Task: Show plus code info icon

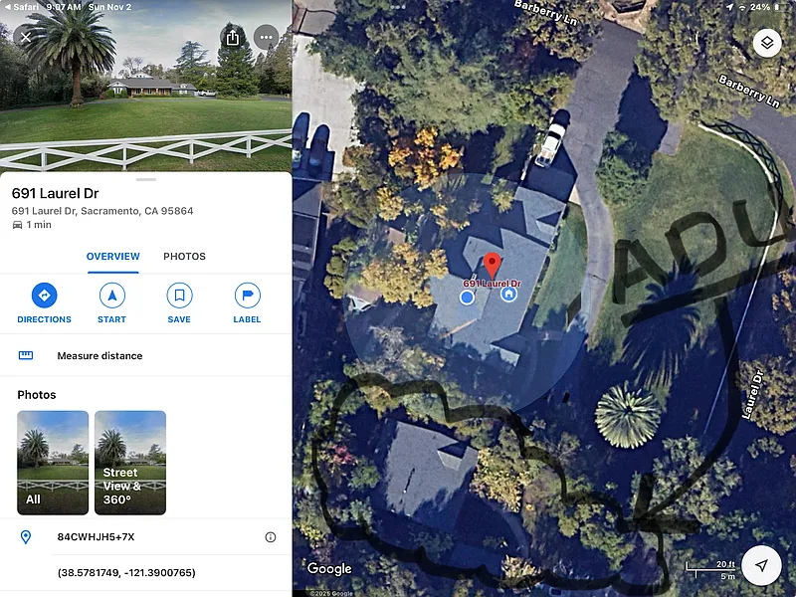Action: point(271,537)
